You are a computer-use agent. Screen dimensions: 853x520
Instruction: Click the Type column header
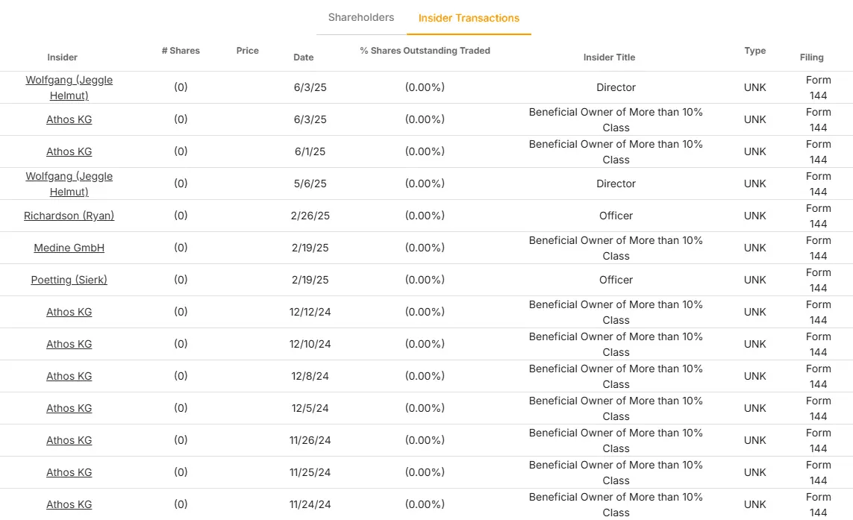(x=755, y=51)
